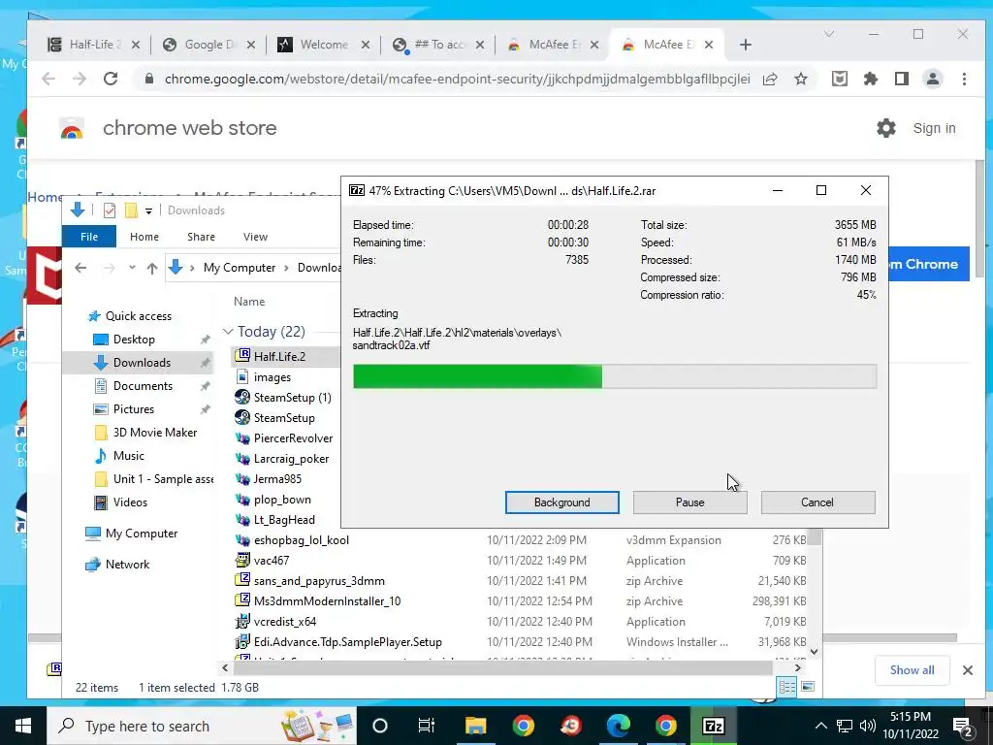Viewport: 993px width, 745px height.
Task: Open the View ribbon tab in Explorer
Action: 255,237
